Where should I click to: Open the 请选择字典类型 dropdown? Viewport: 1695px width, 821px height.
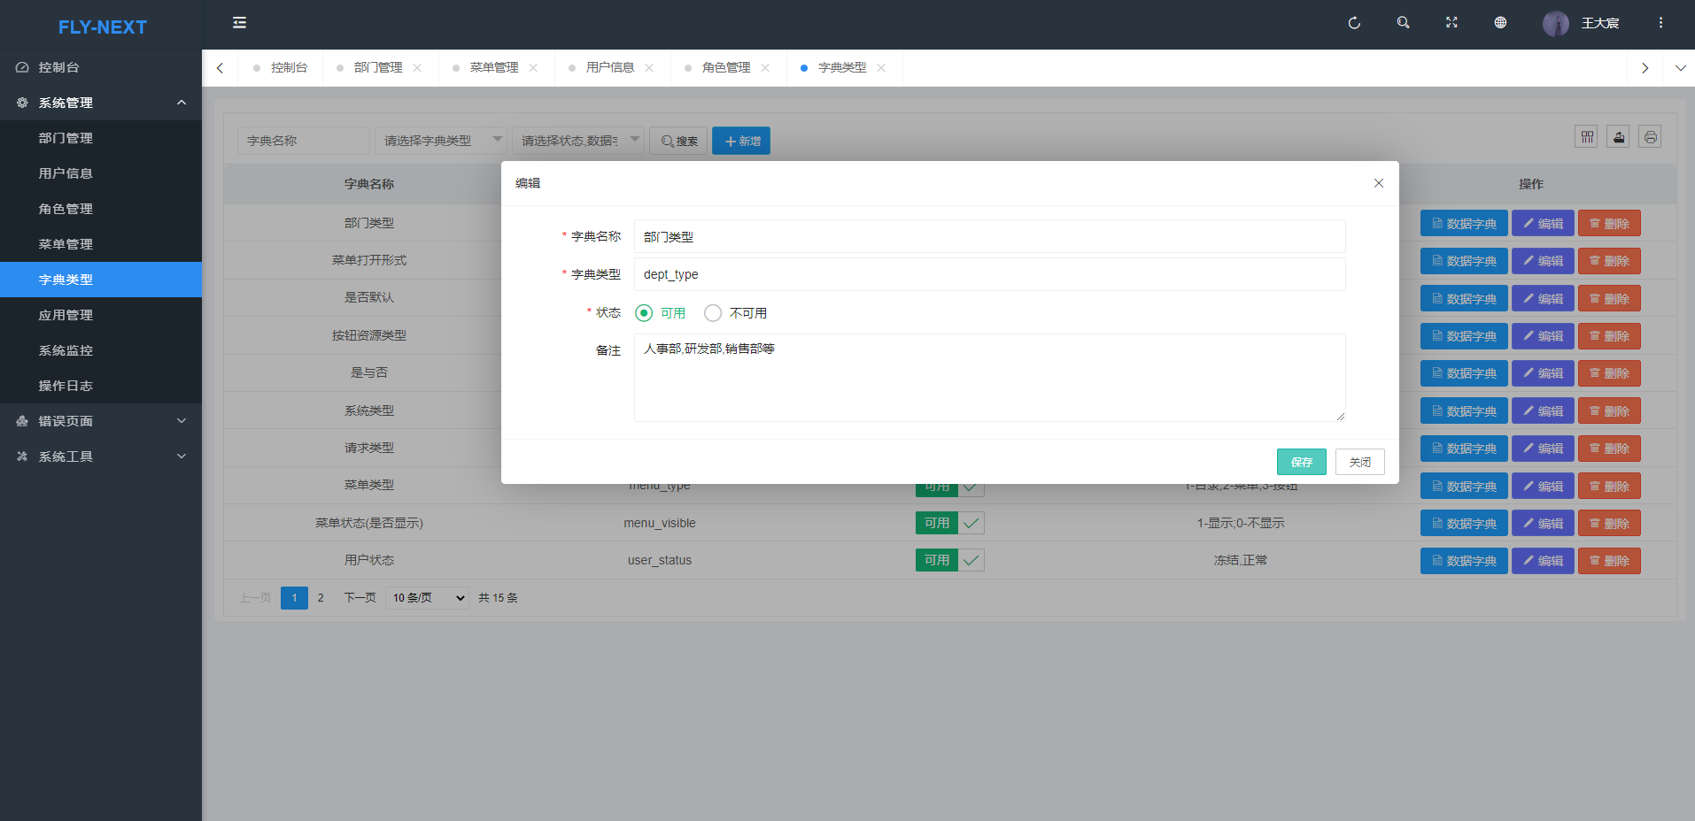pos(440,141)
